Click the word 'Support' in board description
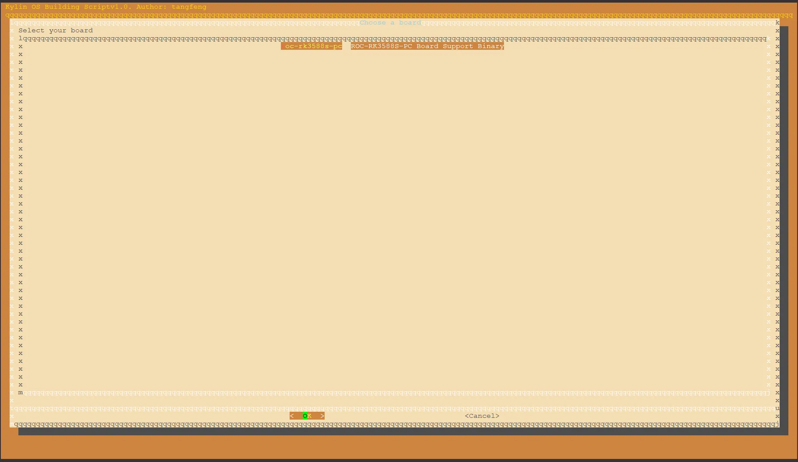Image resolution: width=798 pixels, height=462 pixels. point(458,46)
